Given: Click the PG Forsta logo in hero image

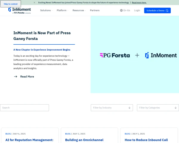Looking at the screenshot, I should (115, 55).
